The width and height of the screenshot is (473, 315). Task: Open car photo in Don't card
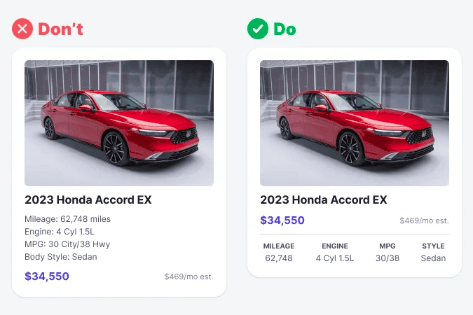[119, 123]
